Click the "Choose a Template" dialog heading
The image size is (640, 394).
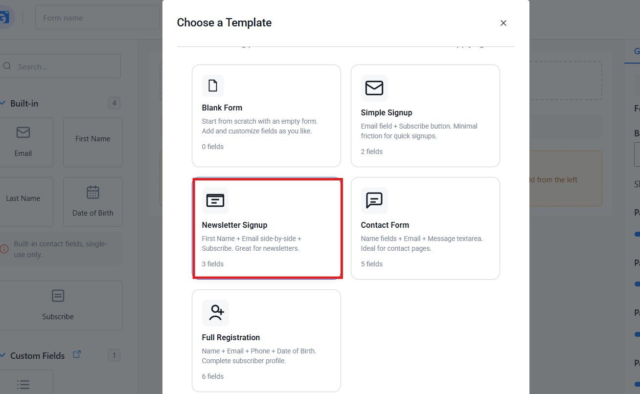[224, 22]
